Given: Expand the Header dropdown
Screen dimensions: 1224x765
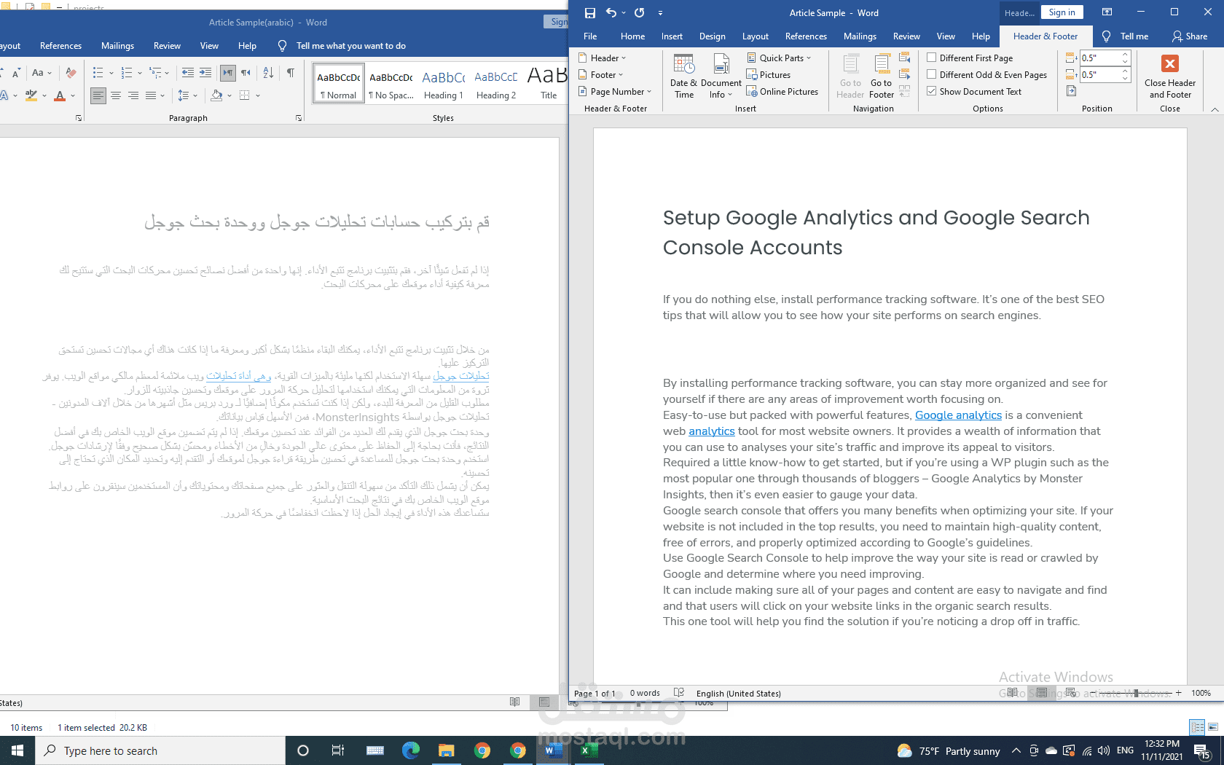Looking at the screenshot, I should [603, 58].
